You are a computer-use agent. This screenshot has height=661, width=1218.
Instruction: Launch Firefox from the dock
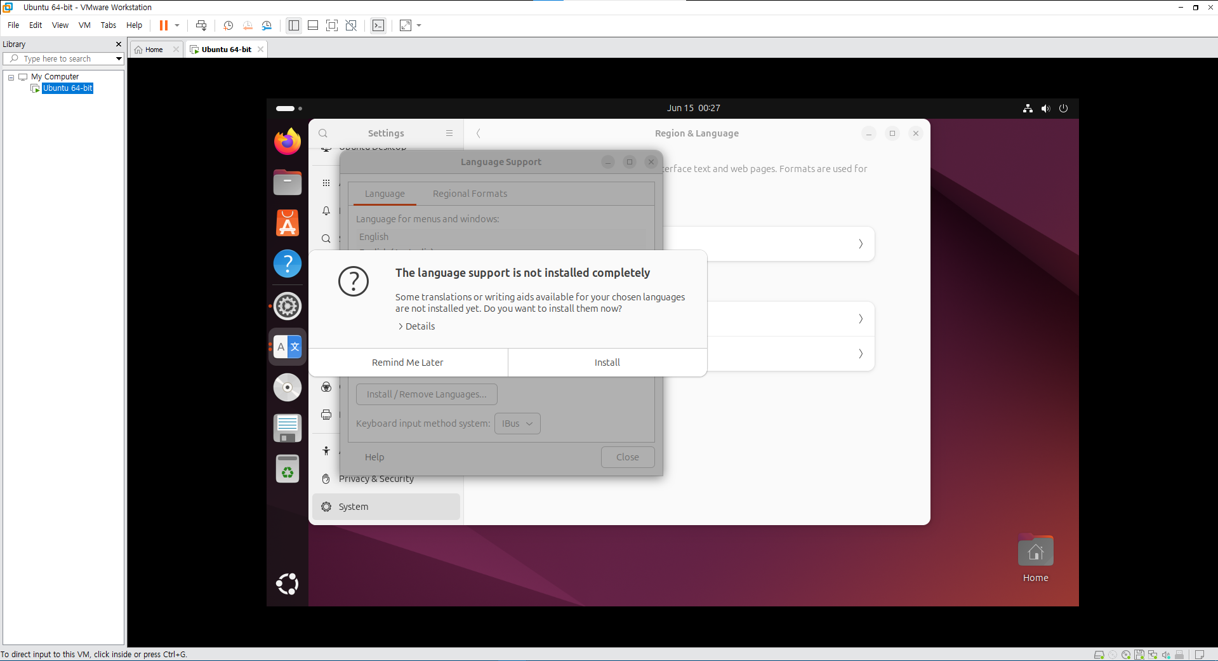pyautogui.click(x=288, y=141)
